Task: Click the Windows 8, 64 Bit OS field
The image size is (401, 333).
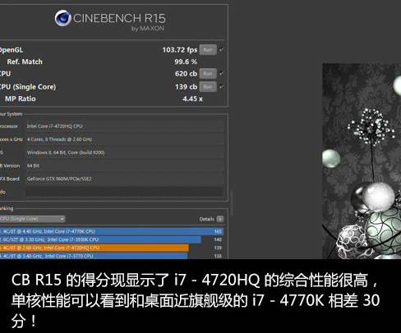Action: (x=124, y=153)
